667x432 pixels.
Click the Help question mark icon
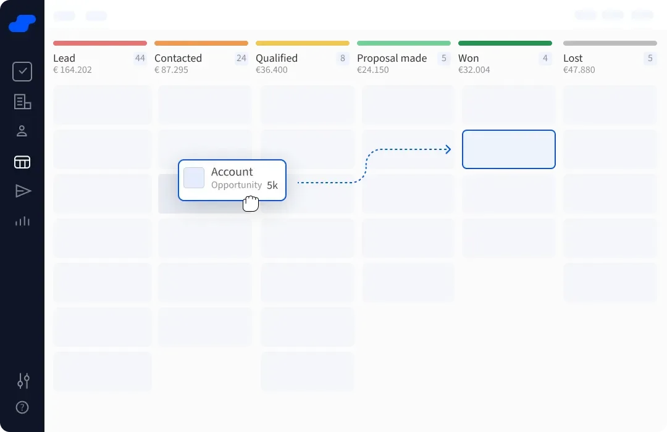click(22, 407)
